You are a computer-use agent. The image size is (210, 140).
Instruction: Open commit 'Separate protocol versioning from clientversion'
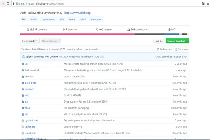pos(89,120)
